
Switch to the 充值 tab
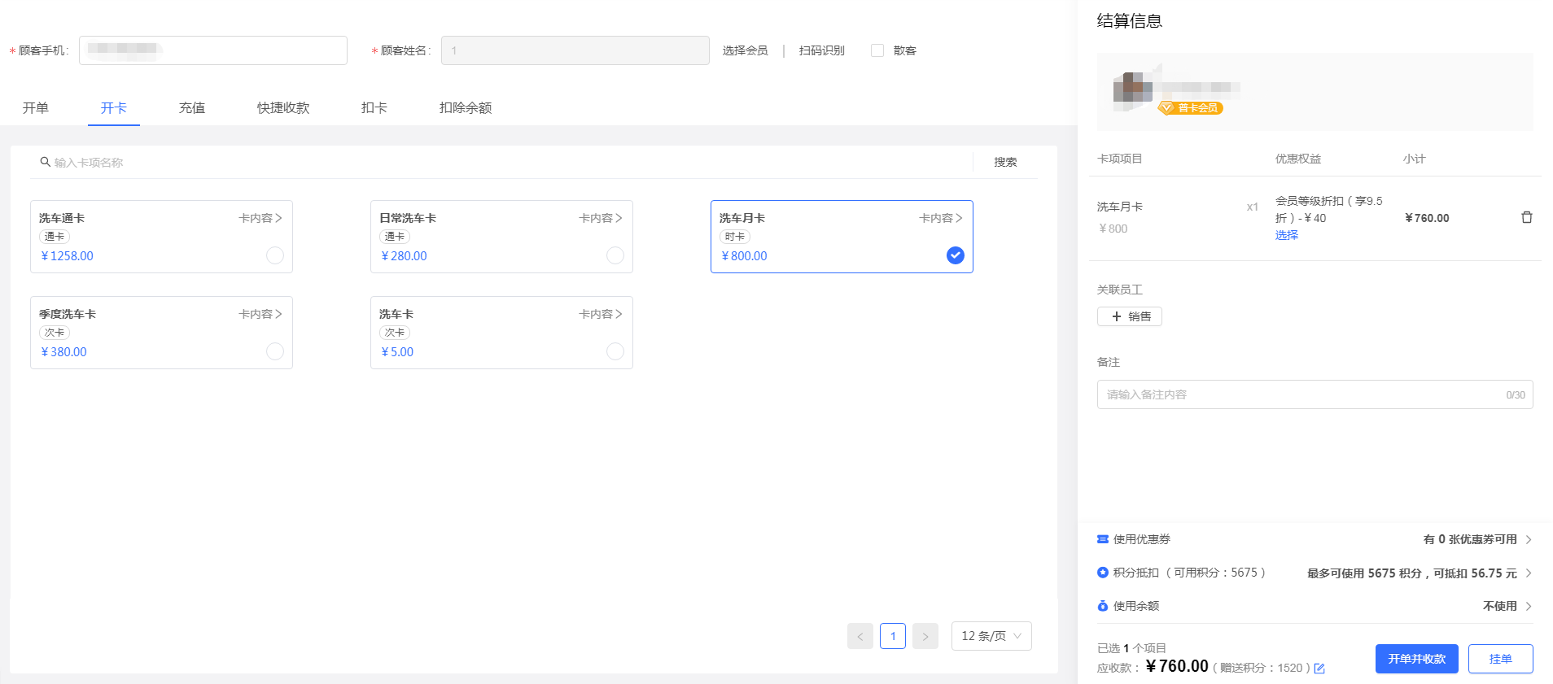(x=192, y=107)
